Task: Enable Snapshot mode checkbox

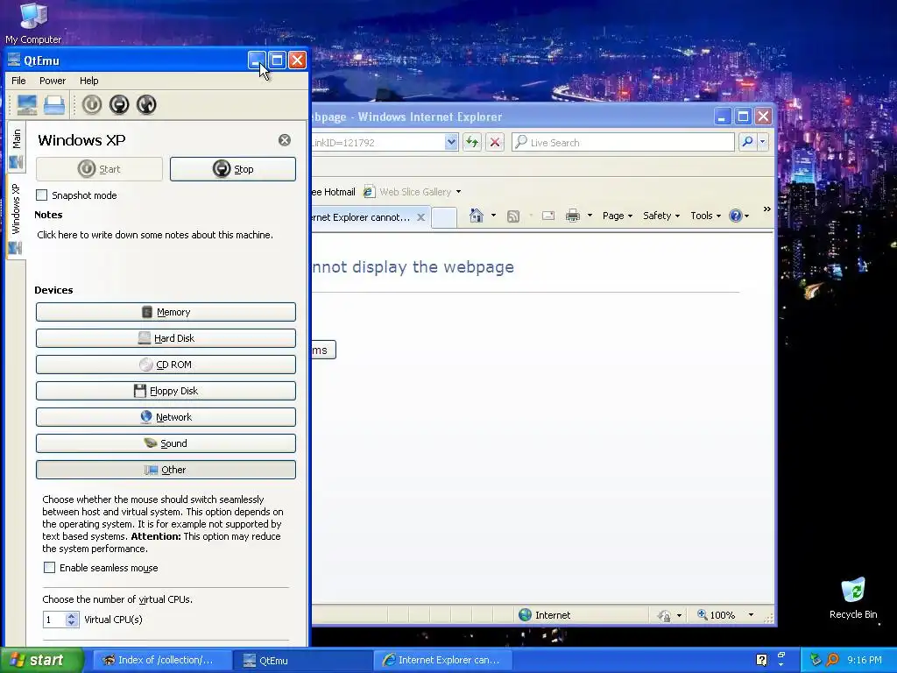Action: (x=42, y=195)
